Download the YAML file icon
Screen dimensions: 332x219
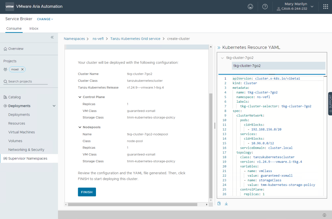pos(226,203)
